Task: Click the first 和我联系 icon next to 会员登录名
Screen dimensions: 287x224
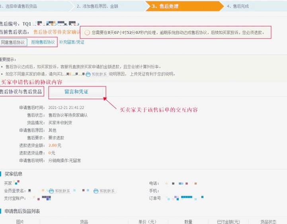Action: pyautogui.click(x=59, y=191)
